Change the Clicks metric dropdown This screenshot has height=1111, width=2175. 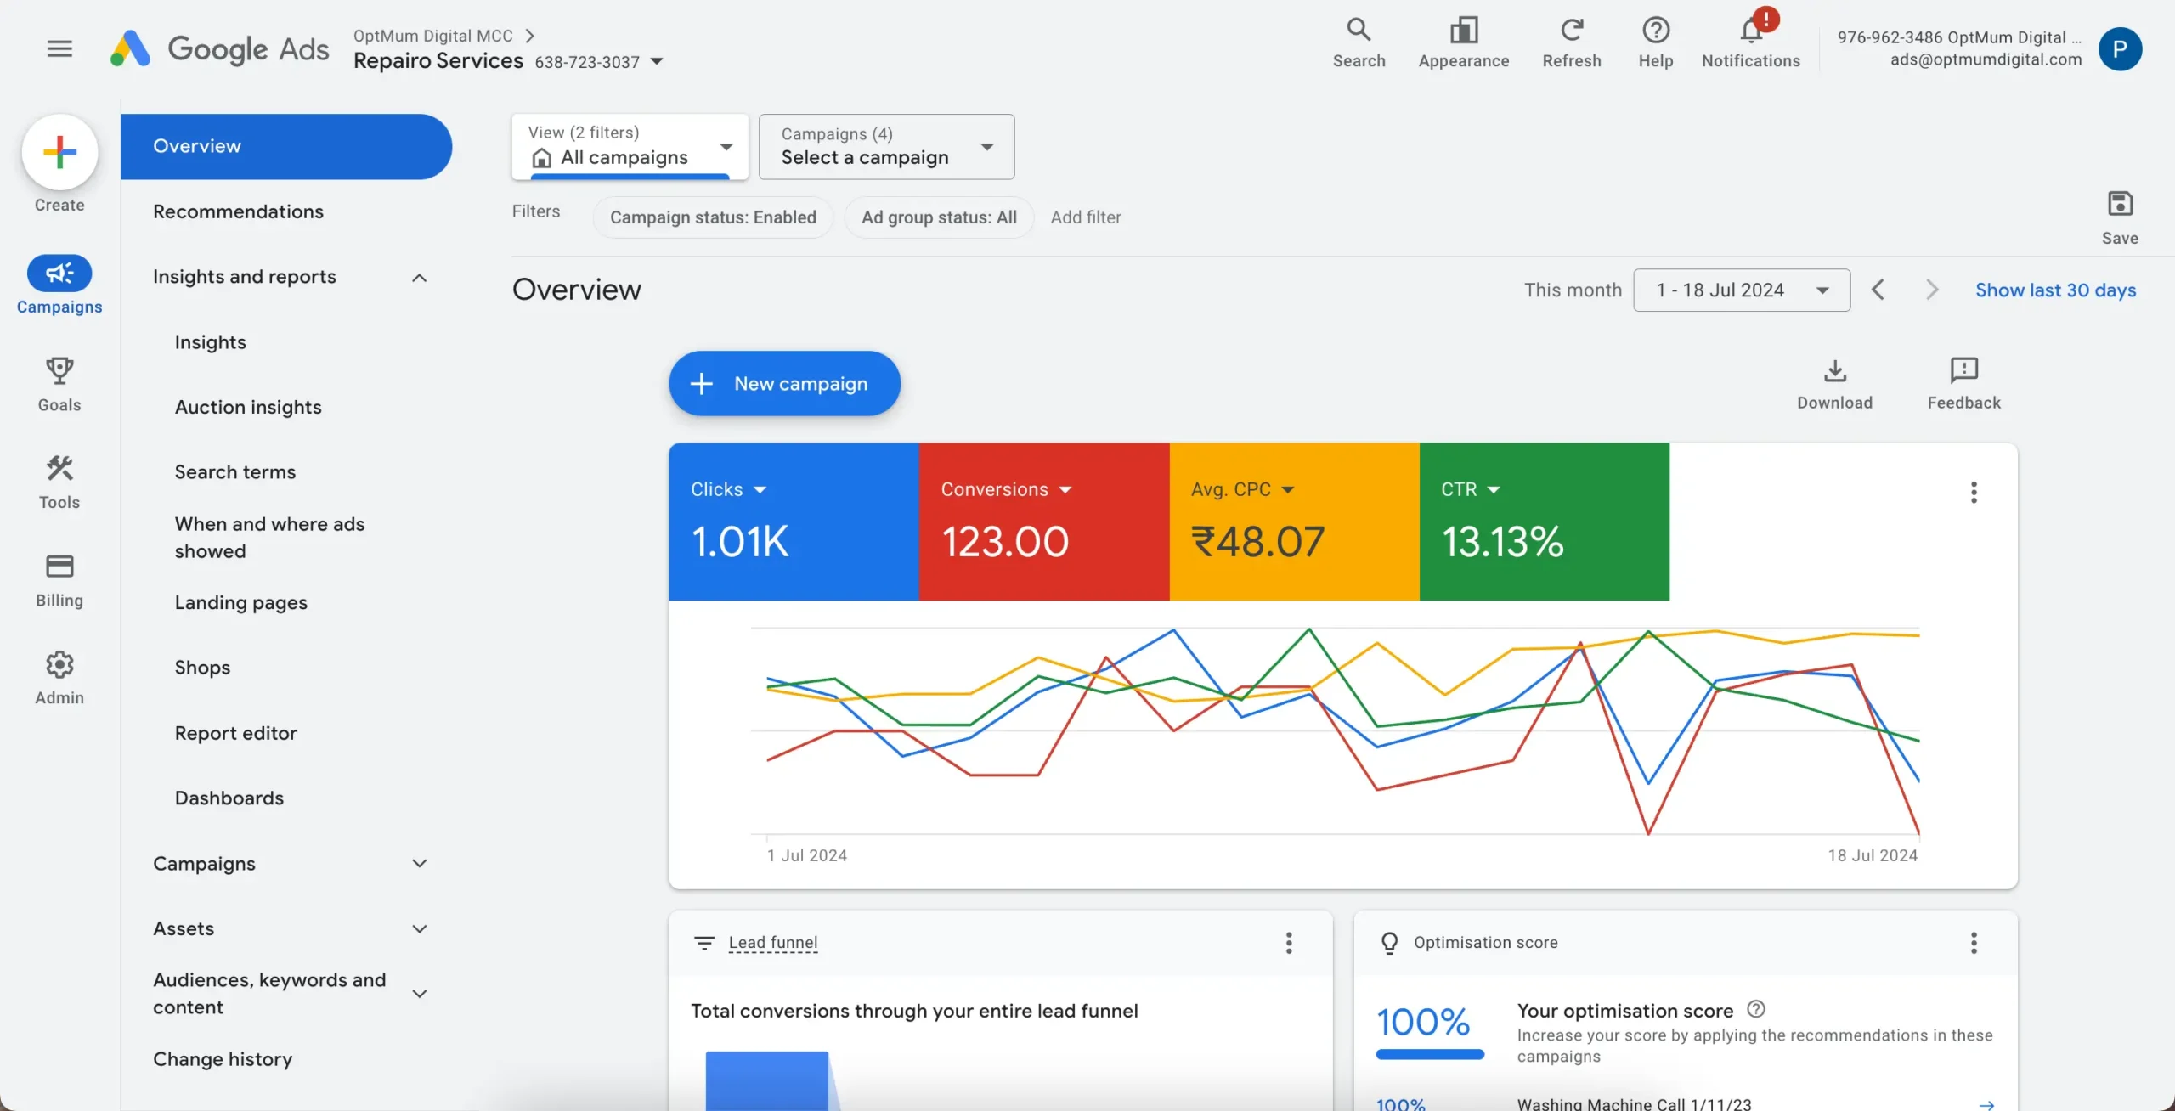pyautogui.click(x=728, y=489)
